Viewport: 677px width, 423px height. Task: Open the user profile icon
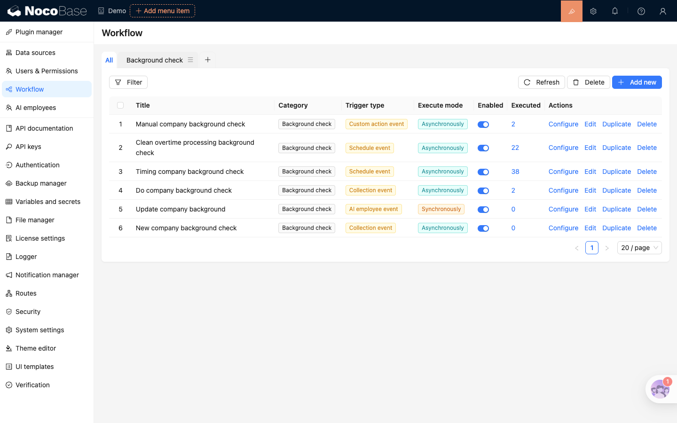663,11
